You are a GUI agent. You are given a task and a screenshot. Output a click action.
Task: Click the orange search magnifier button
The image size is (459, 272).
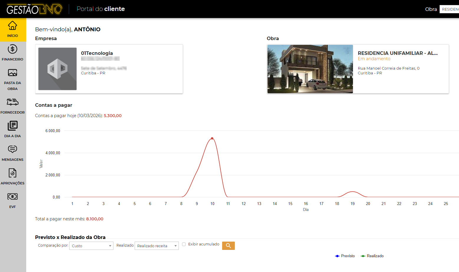coord(228,246)
